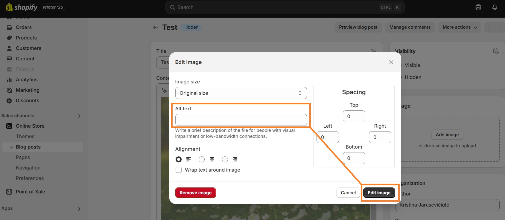Click the Alt text input field
Image resolution: width=505 pixels, height=220 pixels.
coord(241,120)
